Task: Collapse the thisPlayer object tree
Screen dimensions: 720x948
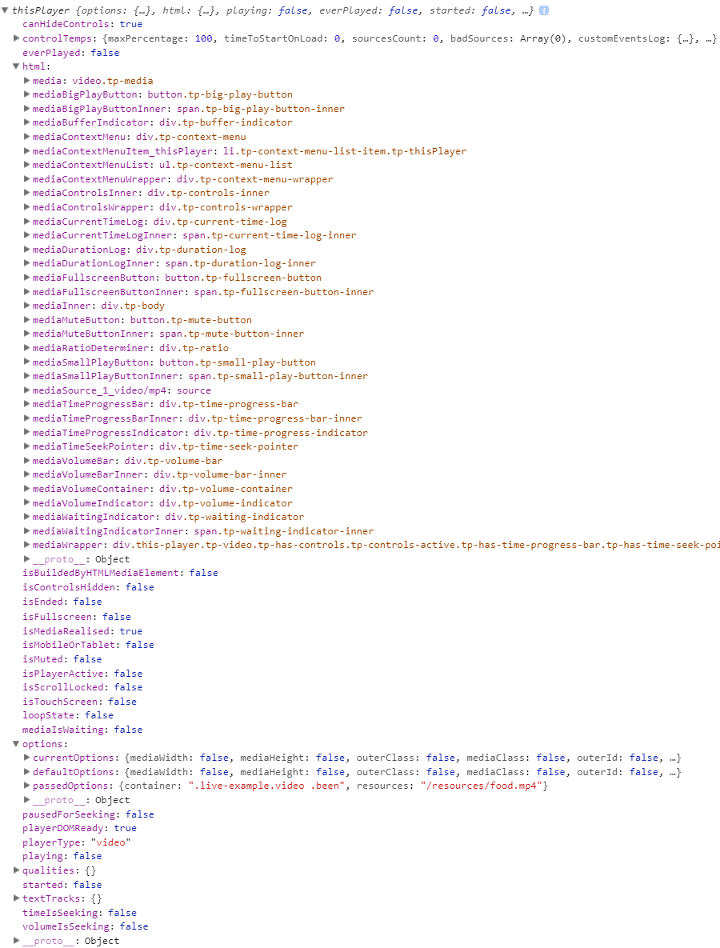Action: [x=6, y=10]
